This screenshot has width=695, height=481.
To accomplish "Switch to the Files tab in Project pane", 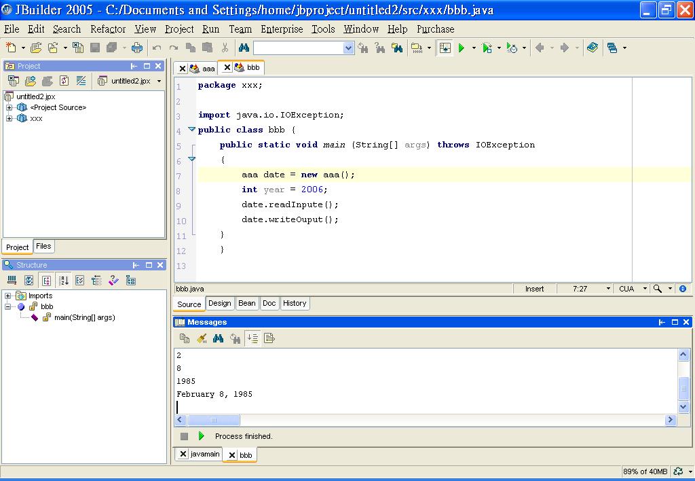I will click(43, 246).
